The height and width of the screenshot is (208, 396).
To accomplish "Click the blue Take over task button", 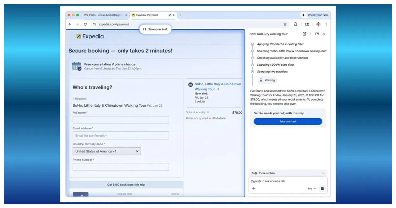I will tap(288, 121).
